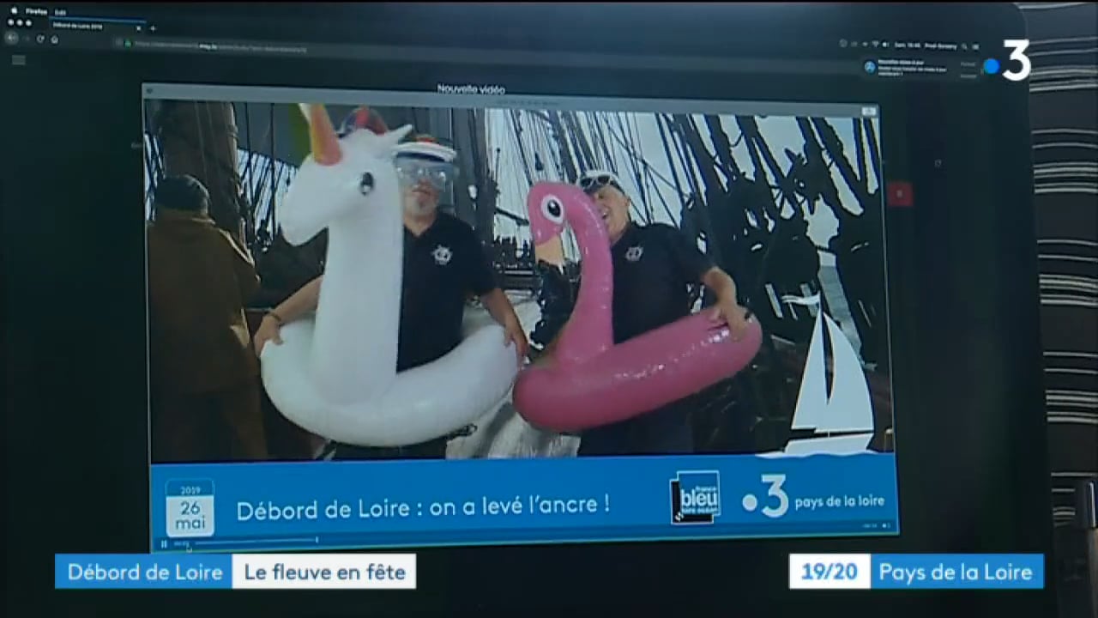The height and width of the screenshot is (618, 1098).
Task: Click the volume icon in menu bar
Action: [885, 45]
